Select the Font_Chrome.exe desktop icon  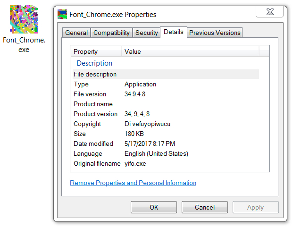(x=23, y=19)
